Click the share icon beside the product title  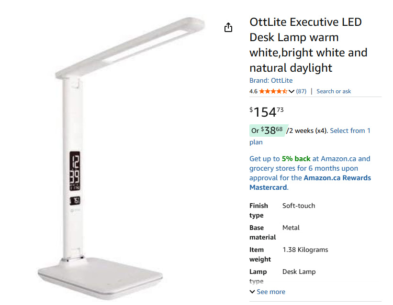(x=228, y=27)
